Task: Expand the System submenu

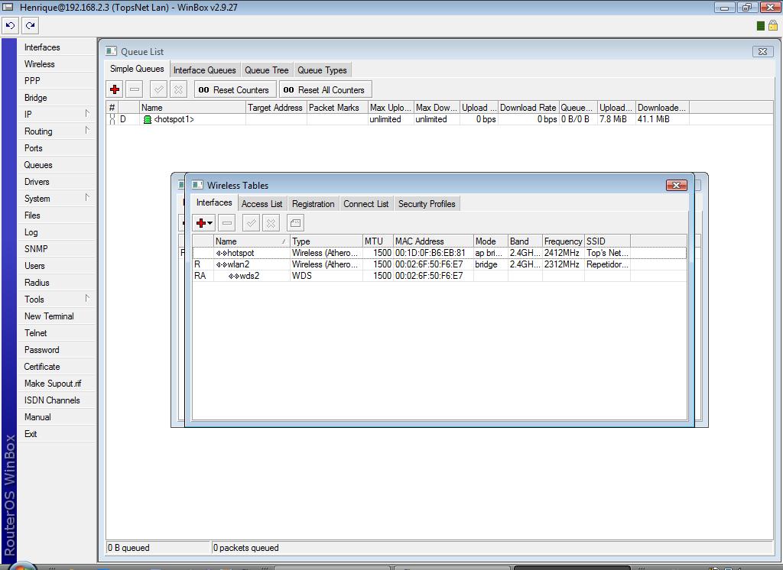Action: [87, 198]
